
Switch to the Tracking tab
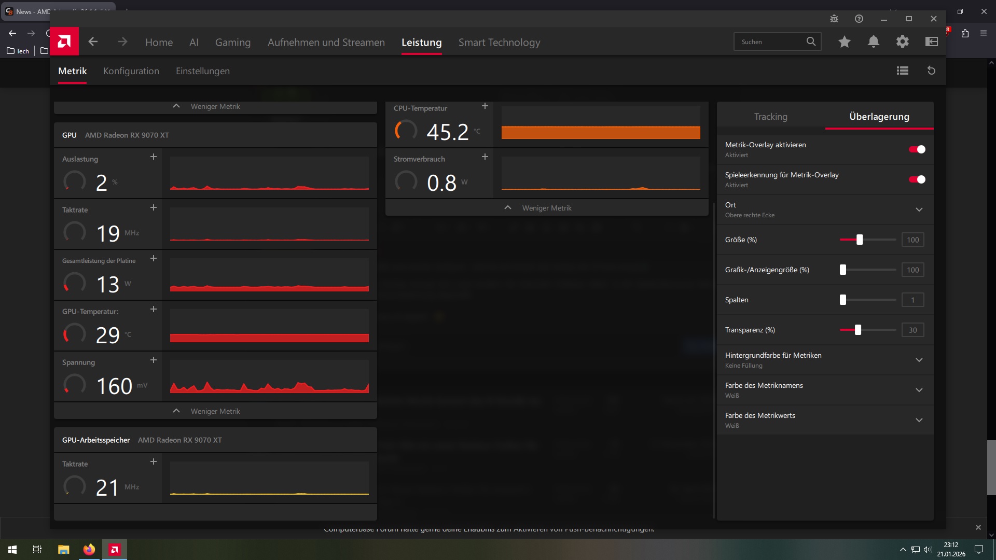pyautogui.click(x=770, y=117)
